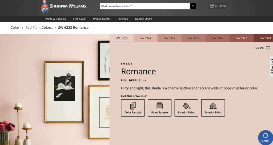Screen dimensions: 273x145
Task: Open the Find Color menu
Action: 79,19
